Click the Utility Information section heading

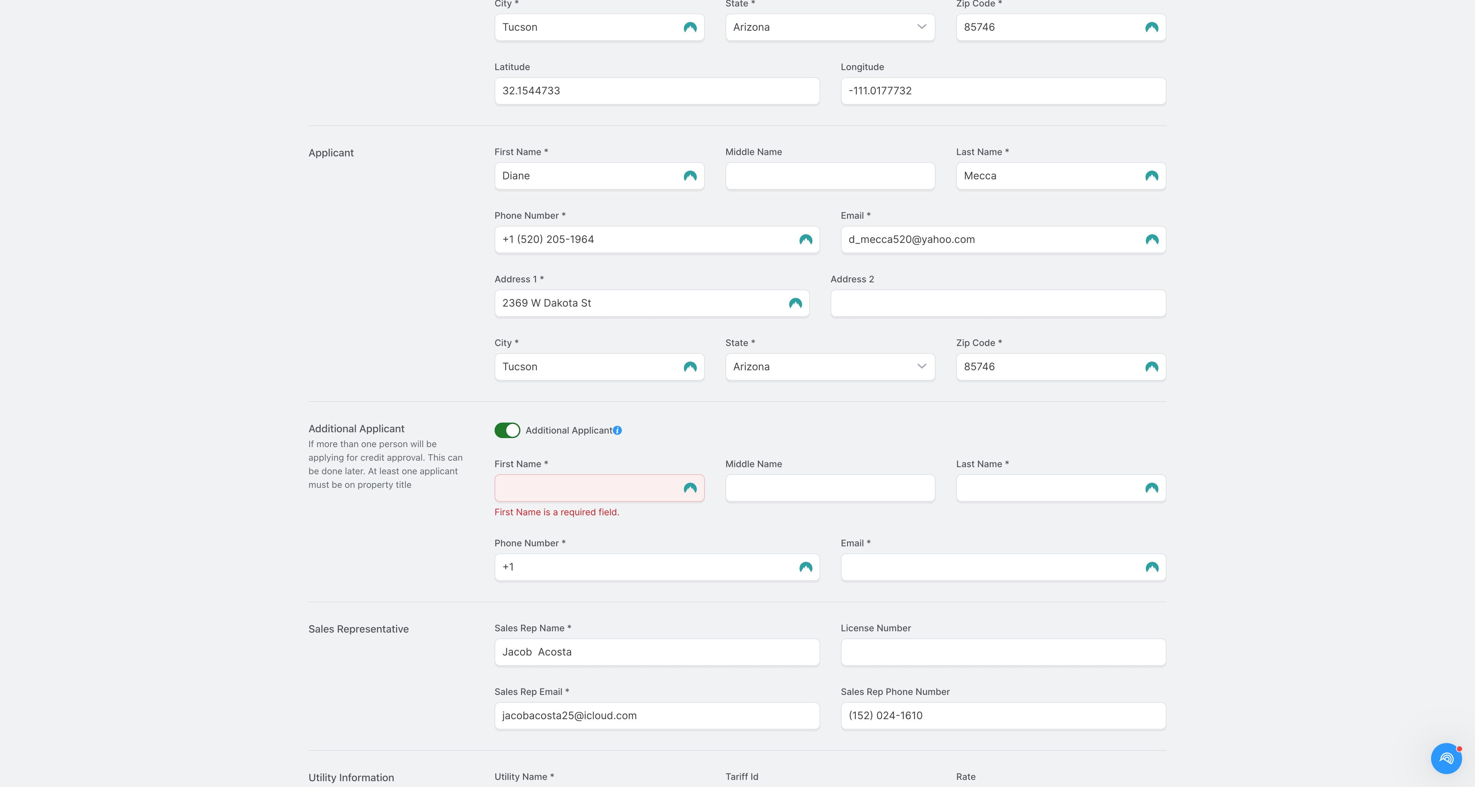[x=351, y=777]
